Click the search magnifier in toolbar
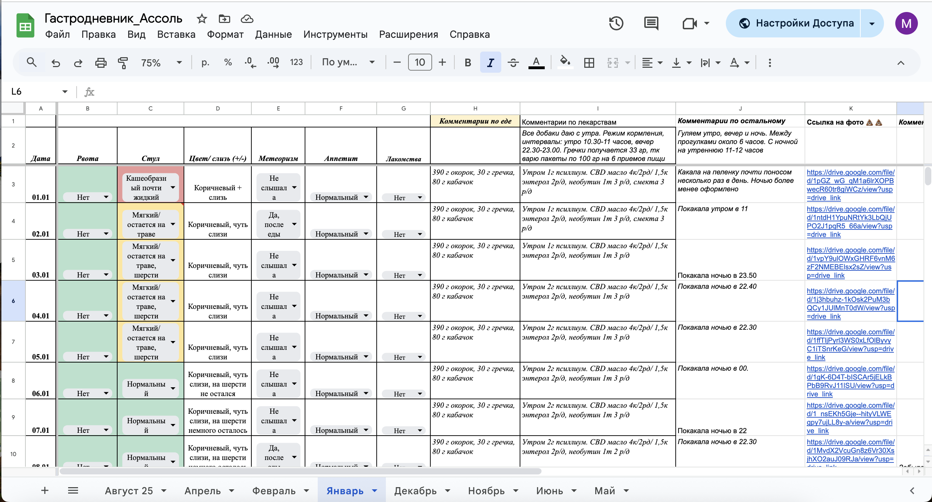 (32, 62)
